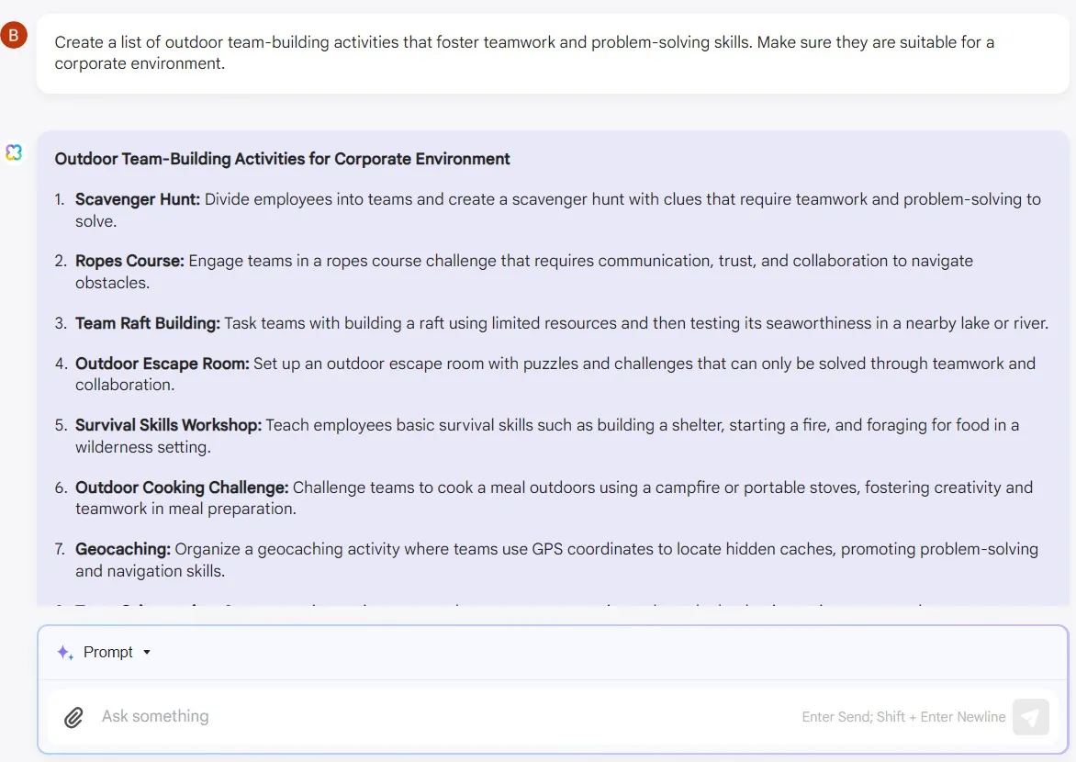Send the message with the paper-plane button
This screenshot has height=762, width=1076.
click(1031, 717)
